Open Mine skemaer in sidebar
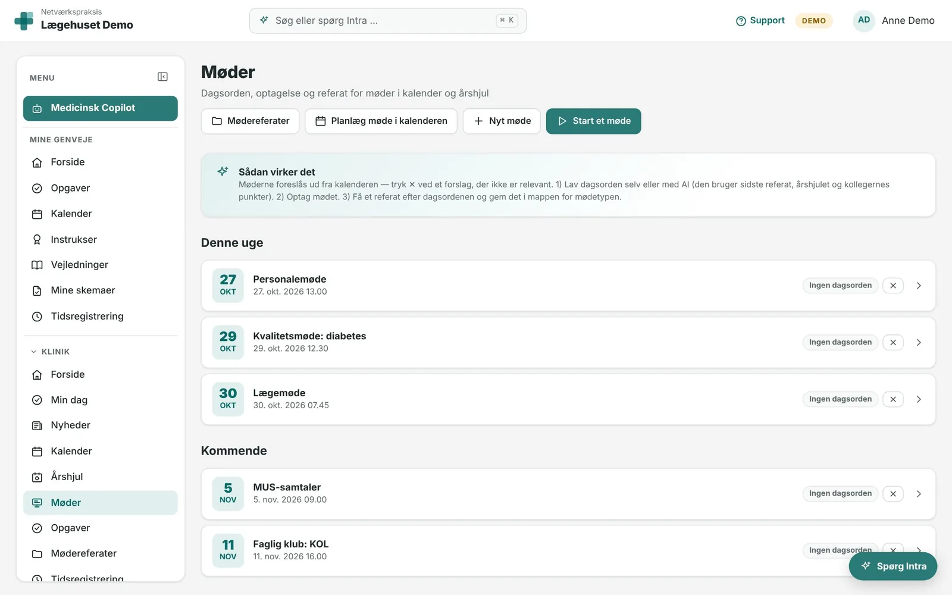The image size is (952, 595). coord(101,290)
